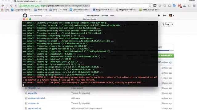Open the Magento Certification bookmark

tap(127, 10)
